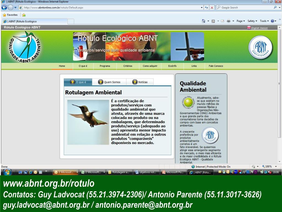The width and height of the screenshot is (282, 212).
Task: Open Rotulagem a... folder taskbar button
Action: pos(119,172)
